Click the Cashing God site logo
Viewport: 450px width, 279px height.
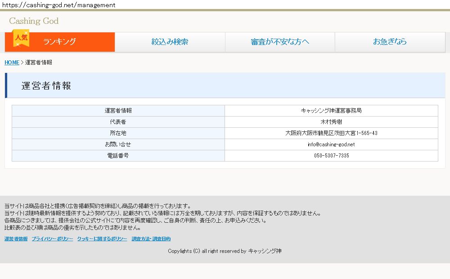tap(34, 21)
